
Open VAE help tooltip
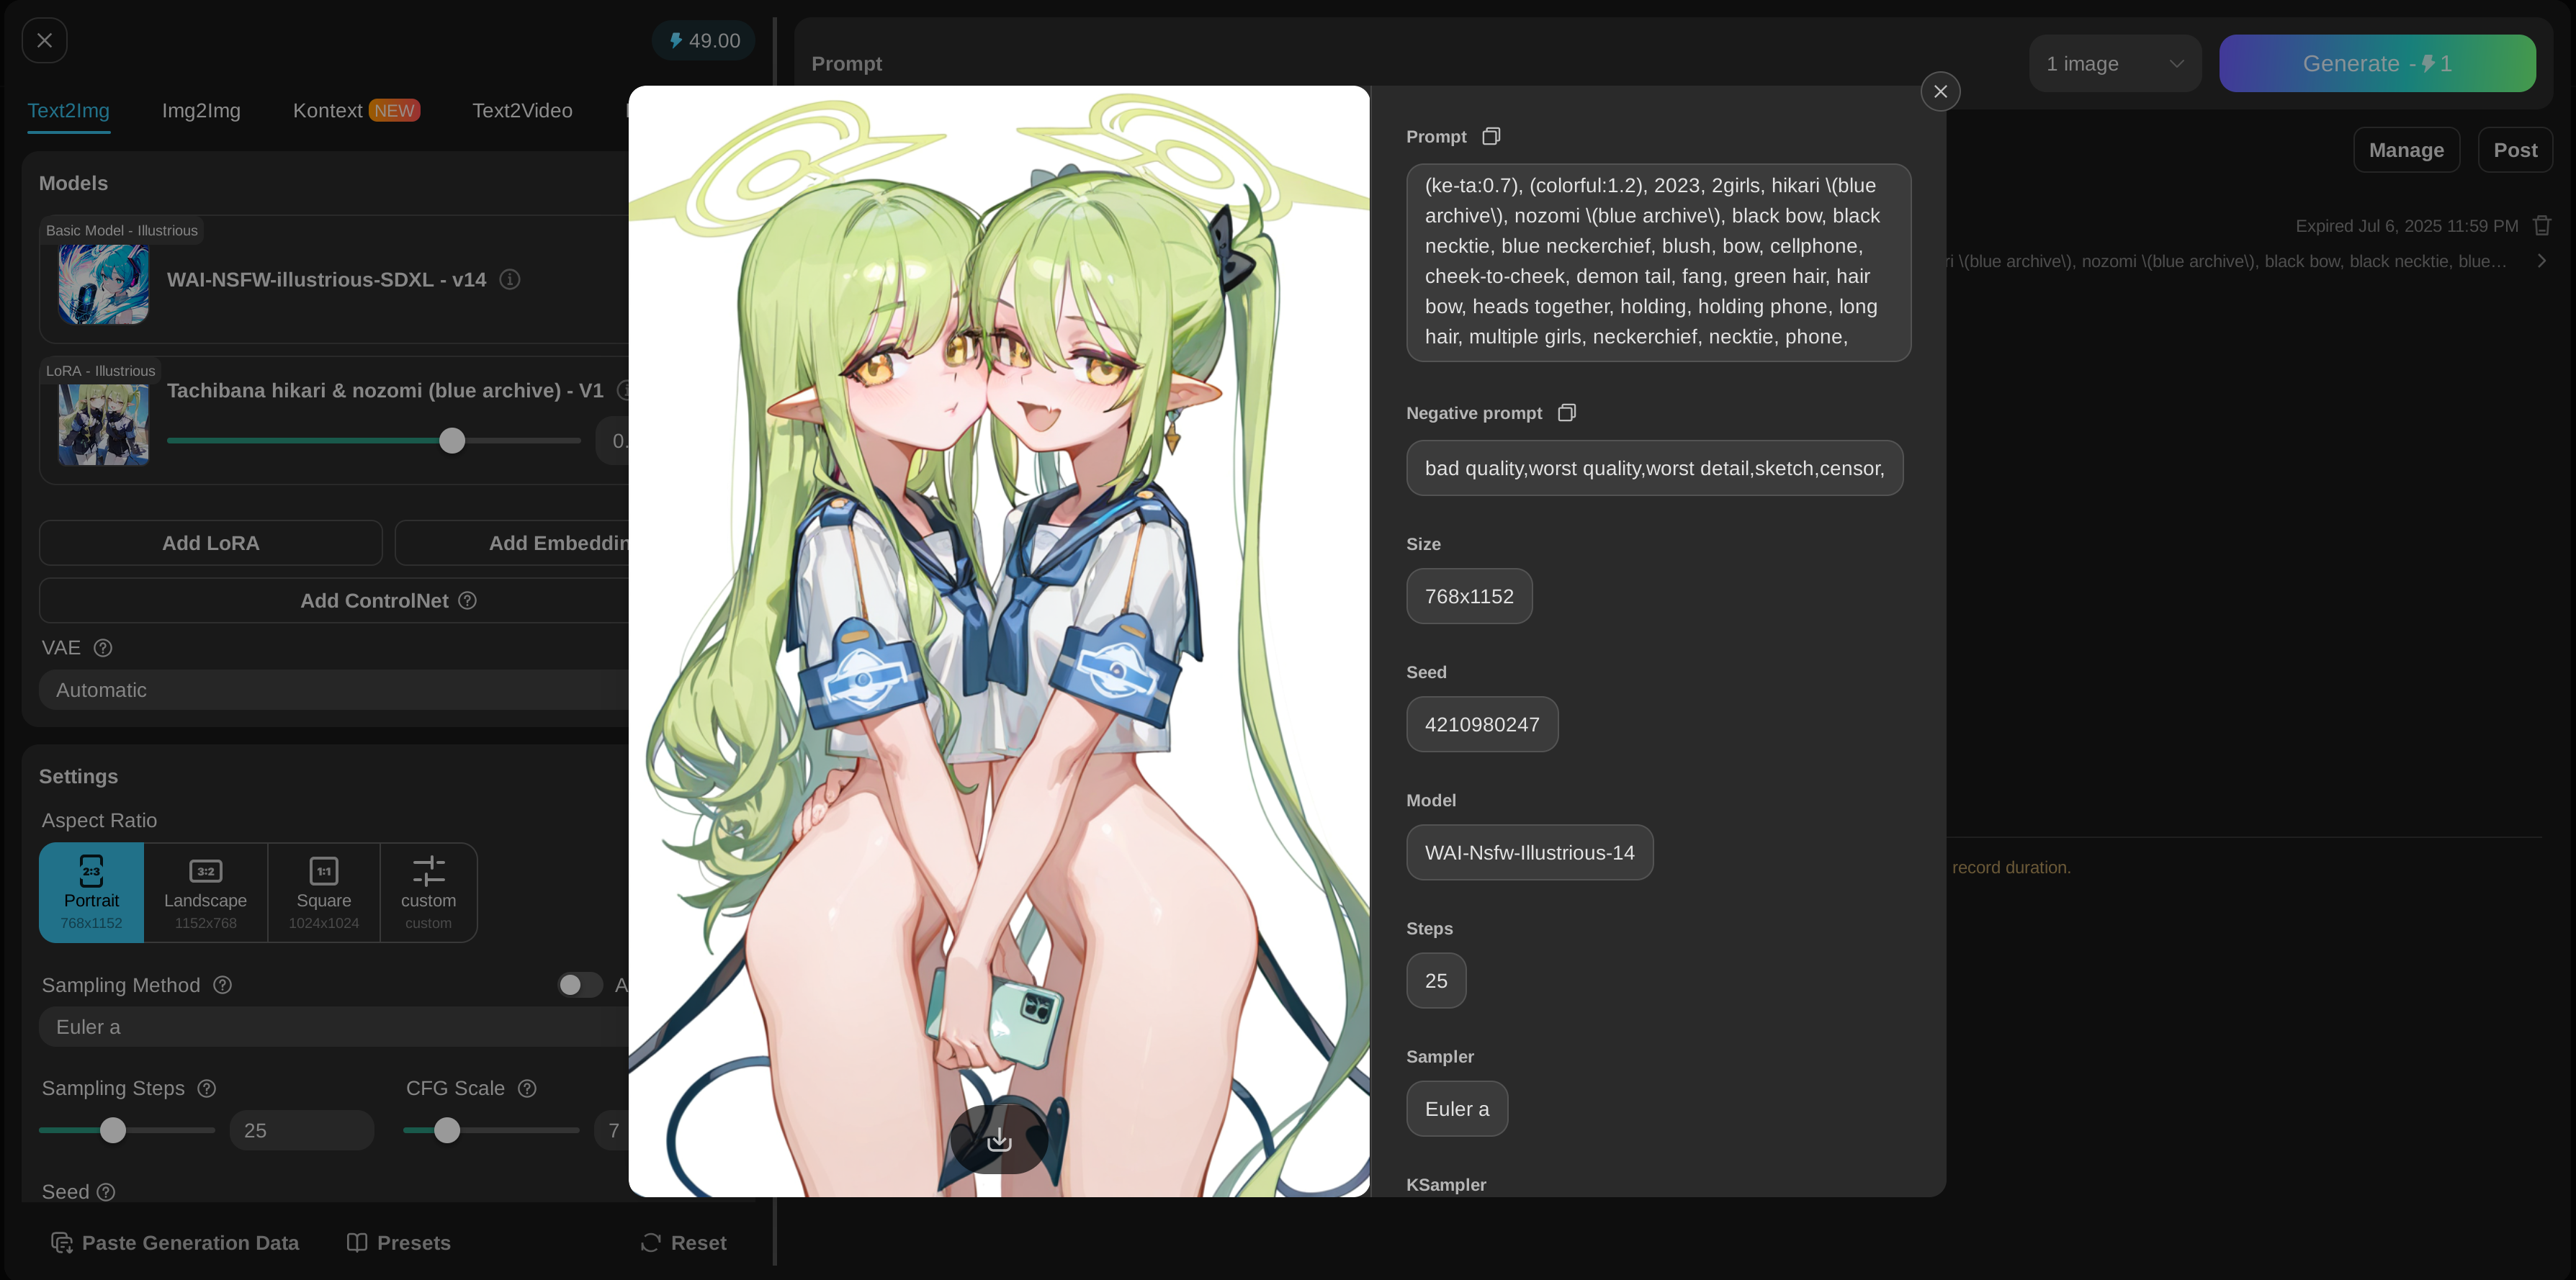pyautogui.click(x=103, y=648)
